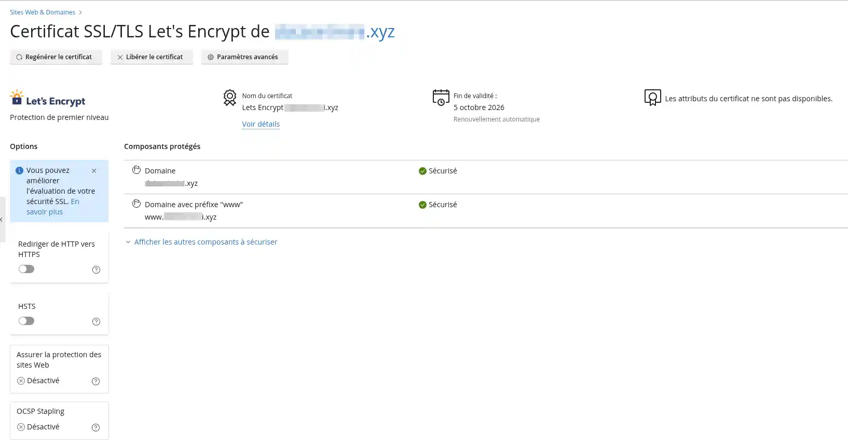Screen dimensions: 848x446
Task: Click the Libérer le certificat button
Action: [152, 57]
